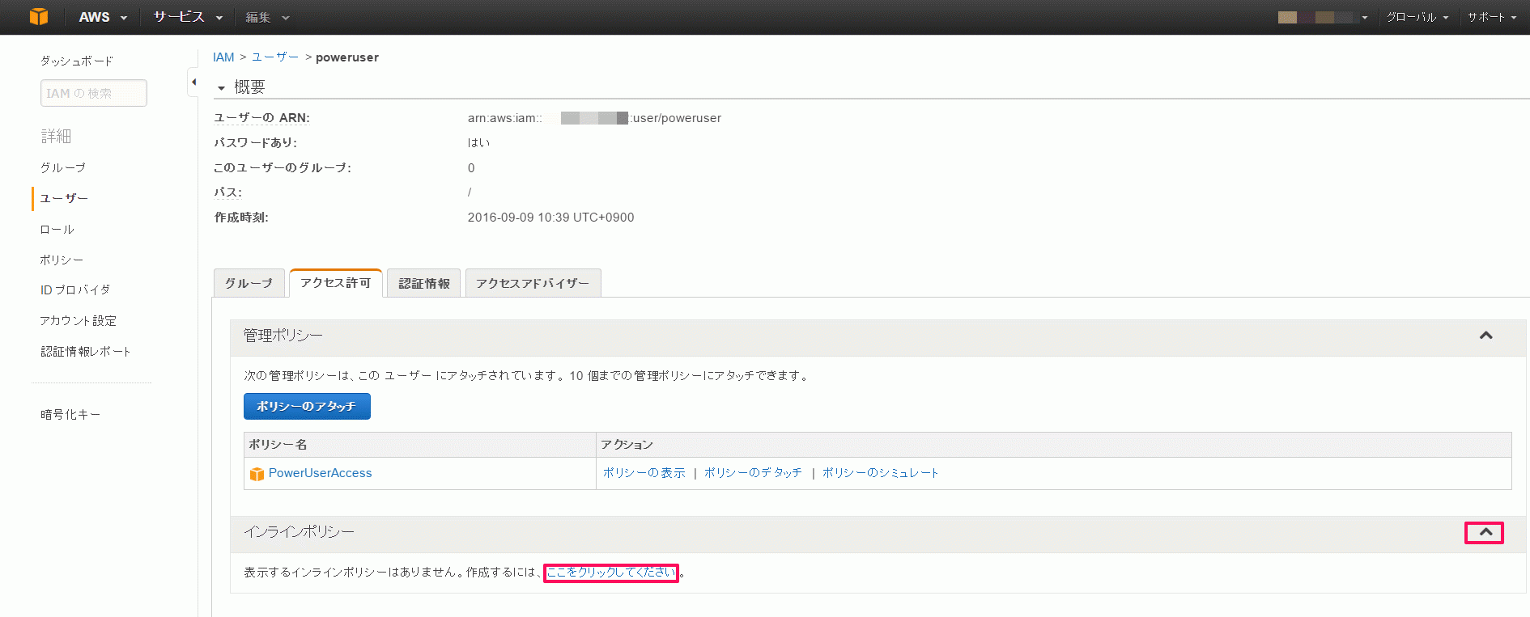
Task: Click the ポリシーのアタッチ button
Action: 307,406
